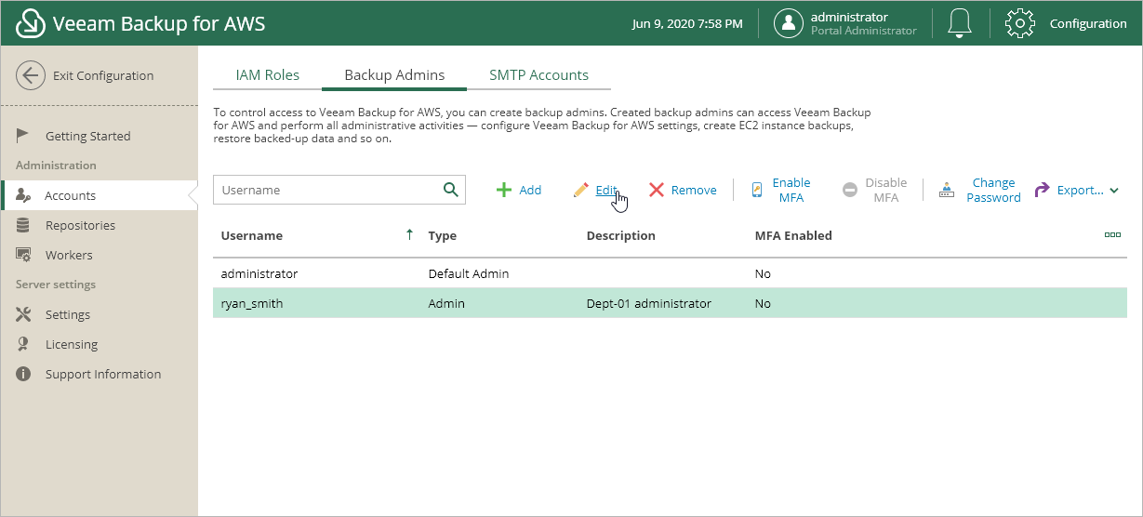Click the Accounts sidebar icon
Viewport: 1143px width, 517px height.
click(24, 195)
